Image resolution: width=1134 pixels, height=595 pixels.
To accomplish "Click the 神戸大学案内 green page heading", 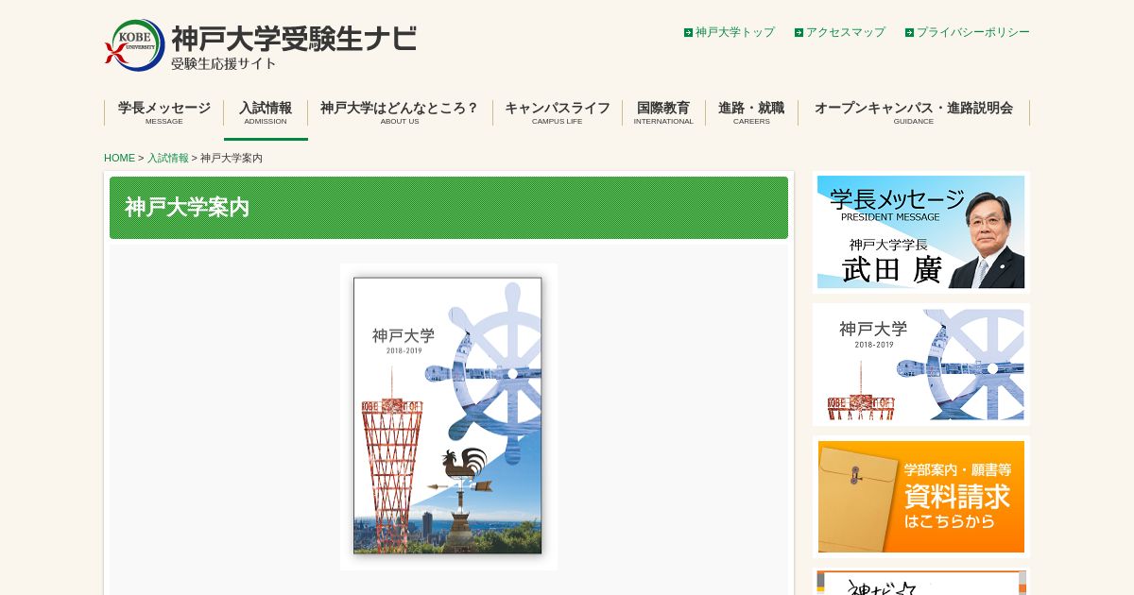I will (449, 208).
